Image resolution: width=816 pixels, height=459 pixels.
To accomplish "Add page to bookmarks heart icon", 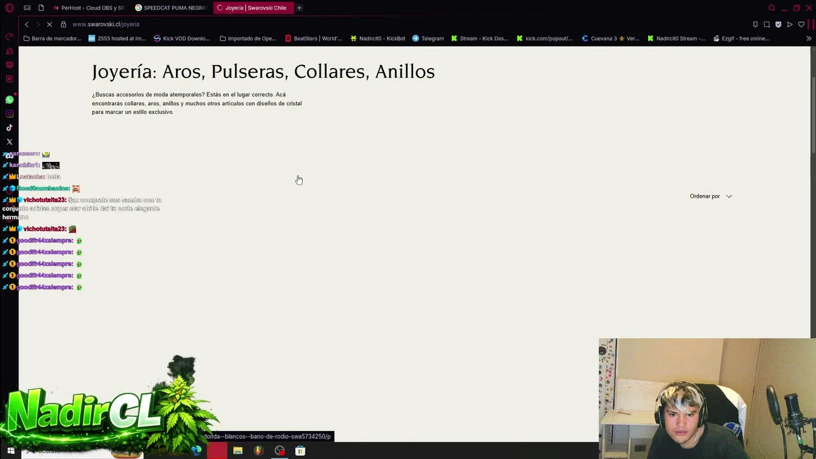I will point(801,24).
